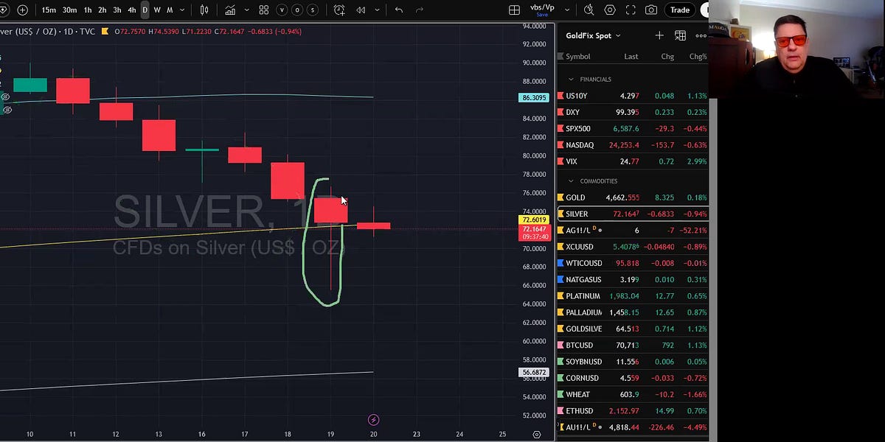
Task: Sort watchlist by the Chg% column
Action: 698,57
